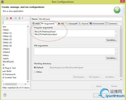Viewport: 126px width, 100px height.
Task: Click the green Run arrow icon
Action: click(x=117, y=10)
